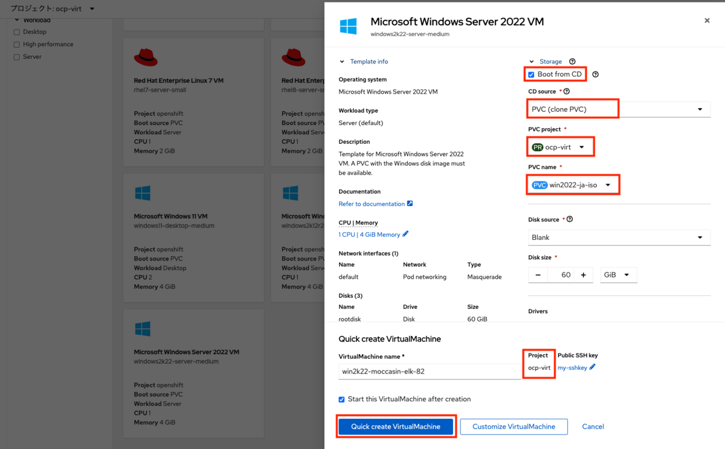Click the Drivers section heading
This screenshot has width=725, height=449.
point(538,311)
